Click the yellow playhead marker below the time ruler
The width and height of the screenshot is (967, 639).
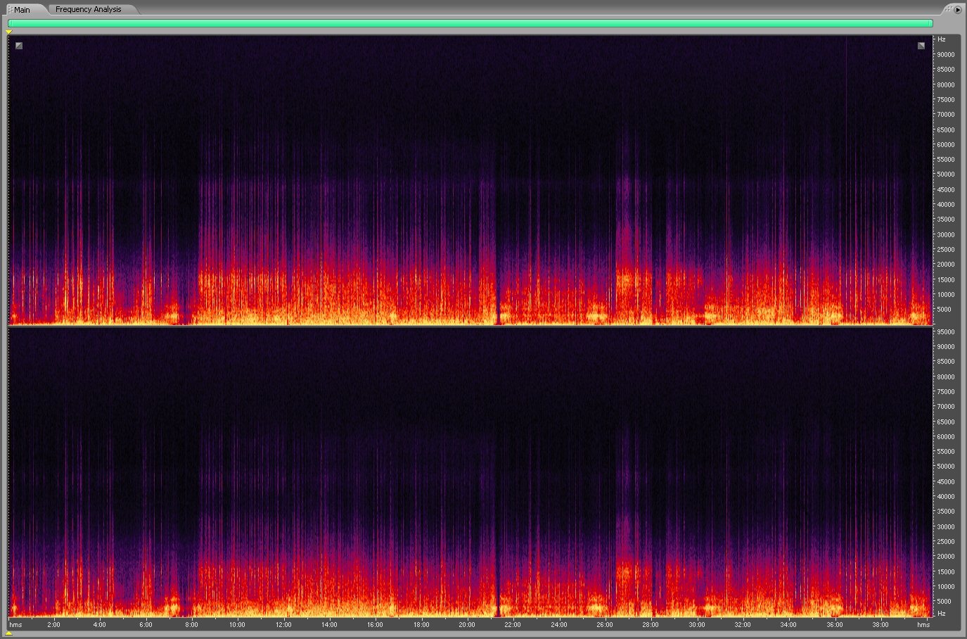click(x=8, y=633)
